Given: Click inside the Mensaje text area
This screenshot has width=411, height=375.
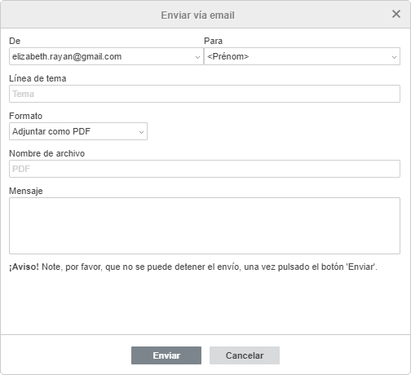Looking at the screenshot, I should [205, 226].
